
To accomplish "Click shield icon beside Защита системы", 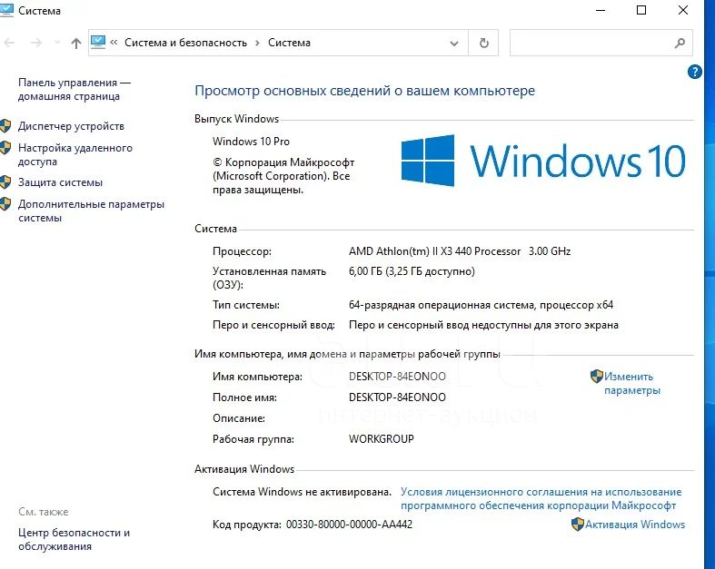I will click(5, 181).
